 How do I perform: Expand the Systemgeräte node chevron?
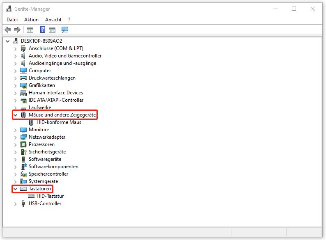pos(15,182)
